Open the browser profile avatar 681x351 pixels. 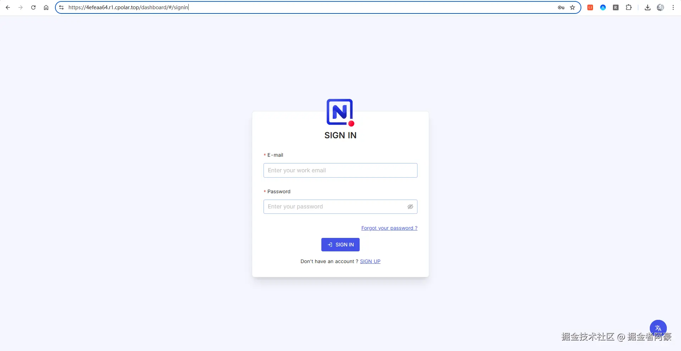pos(660,7)
